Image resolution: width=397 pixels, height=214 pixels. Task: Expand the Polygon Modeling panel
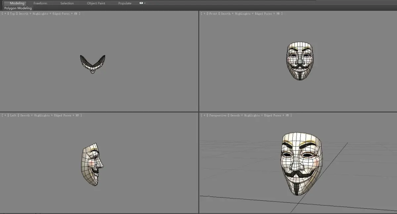[18, 8]
